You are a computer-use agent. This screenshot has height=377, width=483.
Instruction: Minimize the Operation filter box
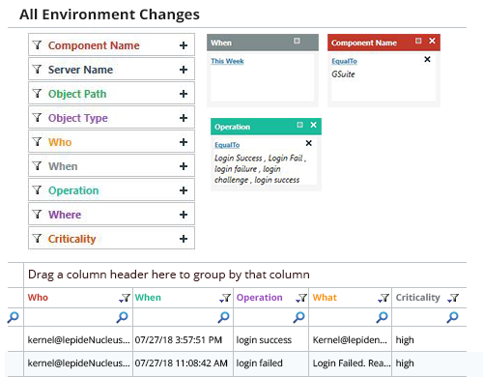[x=299, y=125]
